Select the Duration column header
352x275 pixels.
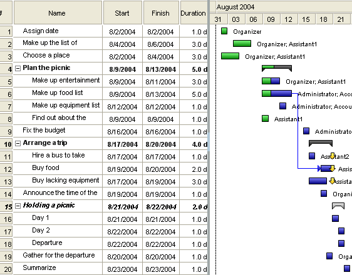pyautogui.click(x=194, y=12)
